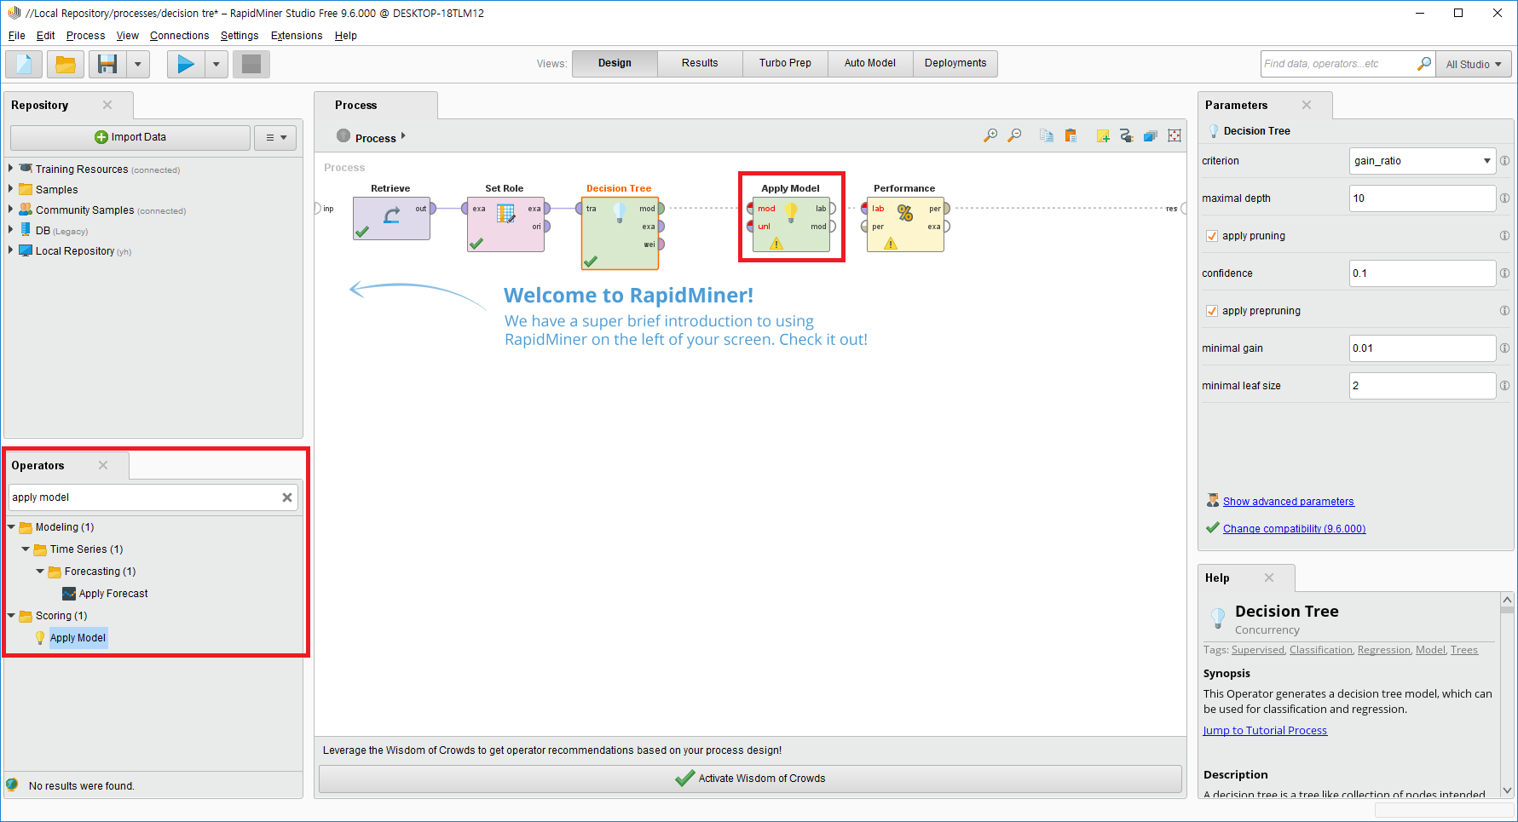
Task: Collapse the Scoring folder
Action: coord(12,616)
